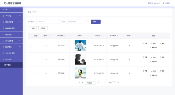Image resolution: width=175 pixels, height=95 pixels.
Task: Expand 购买管理 using its chevron
Action: pos(20,47)
